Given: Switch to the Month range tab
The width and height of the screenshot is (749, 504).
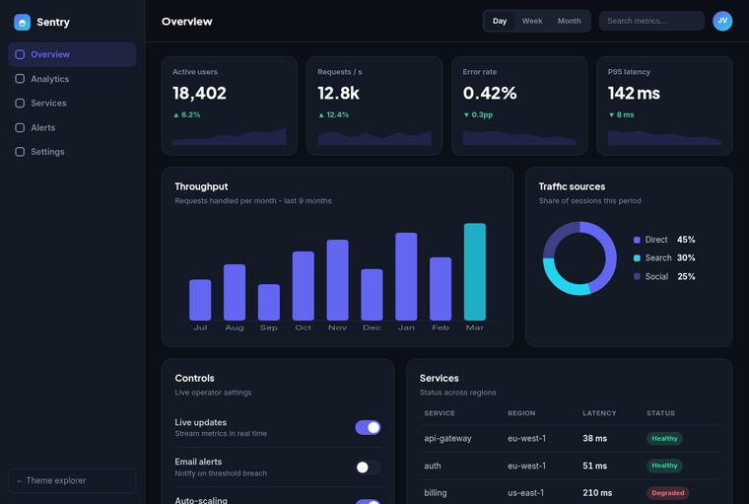Looking at the screenshot, I should click(x=569, y=21).
